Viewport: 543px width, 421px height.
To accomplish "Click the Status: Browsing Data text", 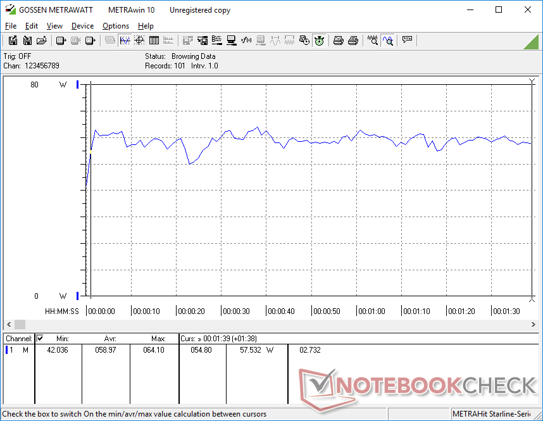I will (x=180, y=56).
